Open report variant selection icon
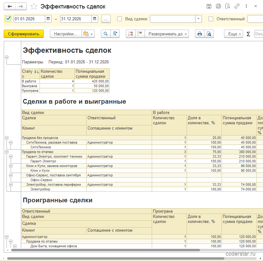The width and height of the screenshot is (263, 261). coord(86,34)
